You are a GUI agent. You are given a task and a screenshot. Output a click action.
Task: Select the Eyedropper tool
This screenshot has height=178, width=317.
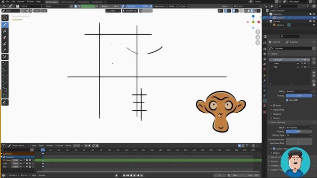pyautogui.click(x=5, y=57)
